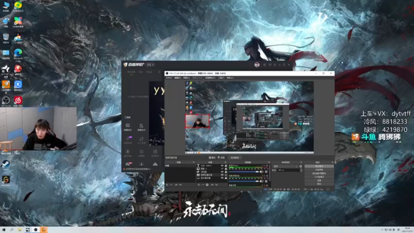Open the Microsoft Edge desktop shortcut
Screen dimensions: 414x233
pos(18,53)
